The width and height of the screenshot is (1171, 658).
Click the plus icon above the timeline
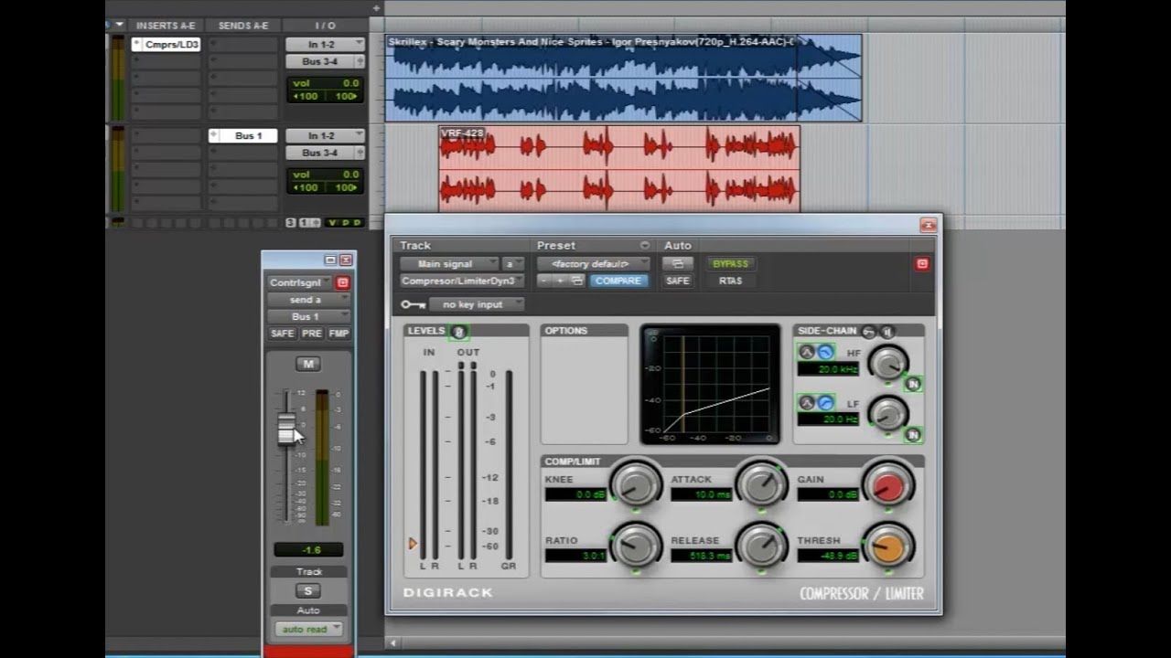(x=375, y=8)
